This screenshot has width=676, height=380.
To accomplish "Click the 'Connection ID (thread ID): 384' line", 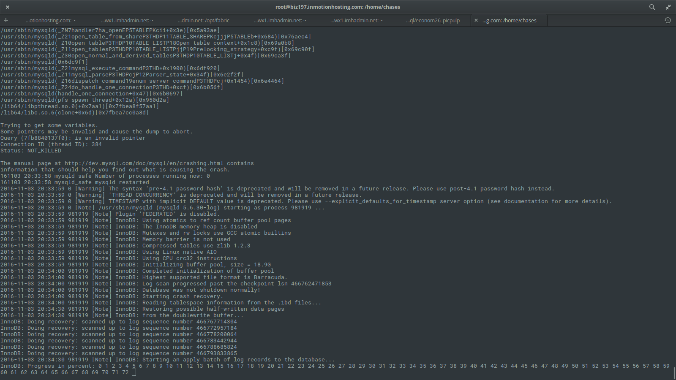I will pos(51,144).
